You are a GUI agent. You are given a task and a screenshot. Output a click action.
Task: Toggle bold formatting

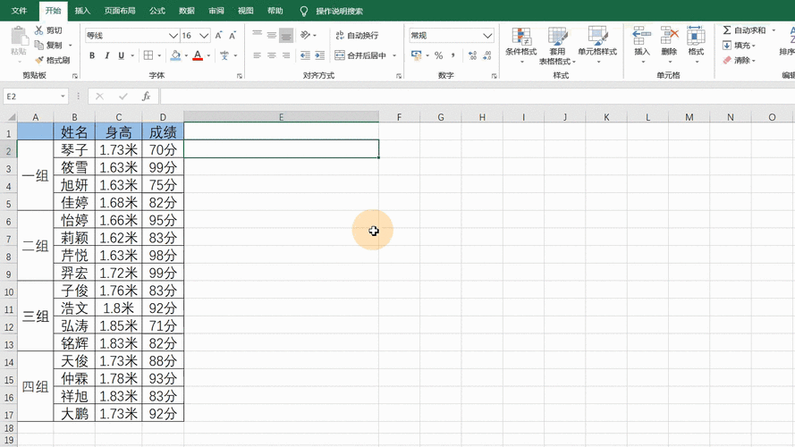click(92, 55)
